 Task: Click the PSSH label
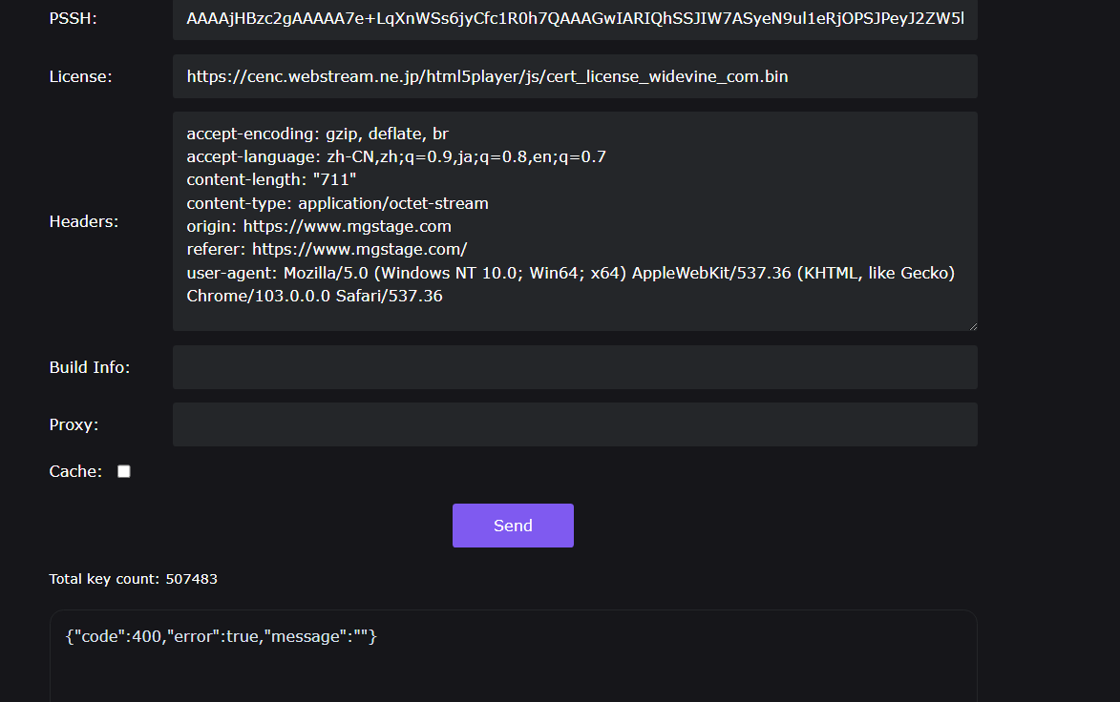click(73, 19)
